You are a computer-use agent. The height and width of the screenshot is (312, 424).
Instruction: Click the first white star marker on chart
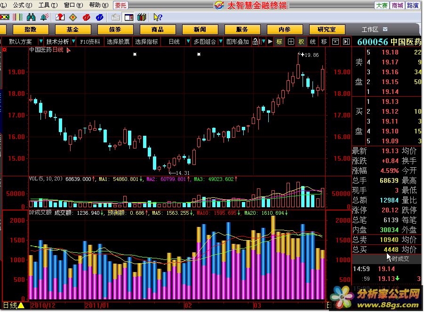[x=135, y=54]
